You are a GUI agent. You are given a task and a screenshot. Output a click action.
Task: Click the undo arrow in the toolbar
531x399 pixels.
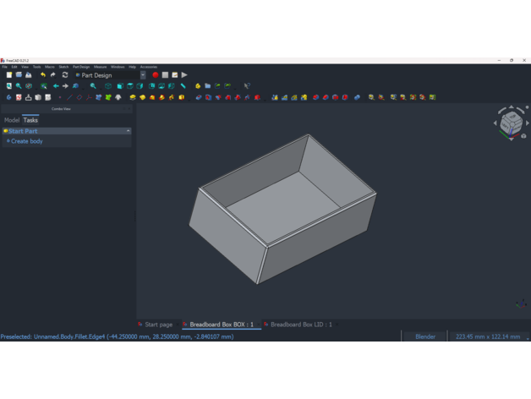(43, 75)
